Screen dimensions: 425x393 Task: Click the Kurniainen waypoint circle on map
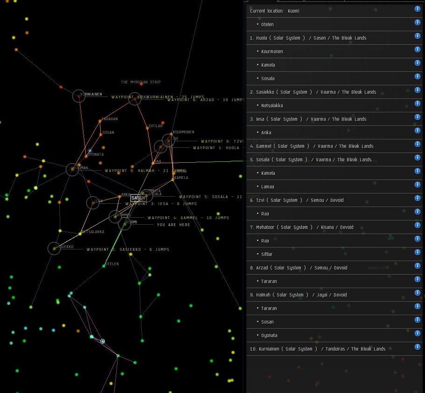(79, 96)
